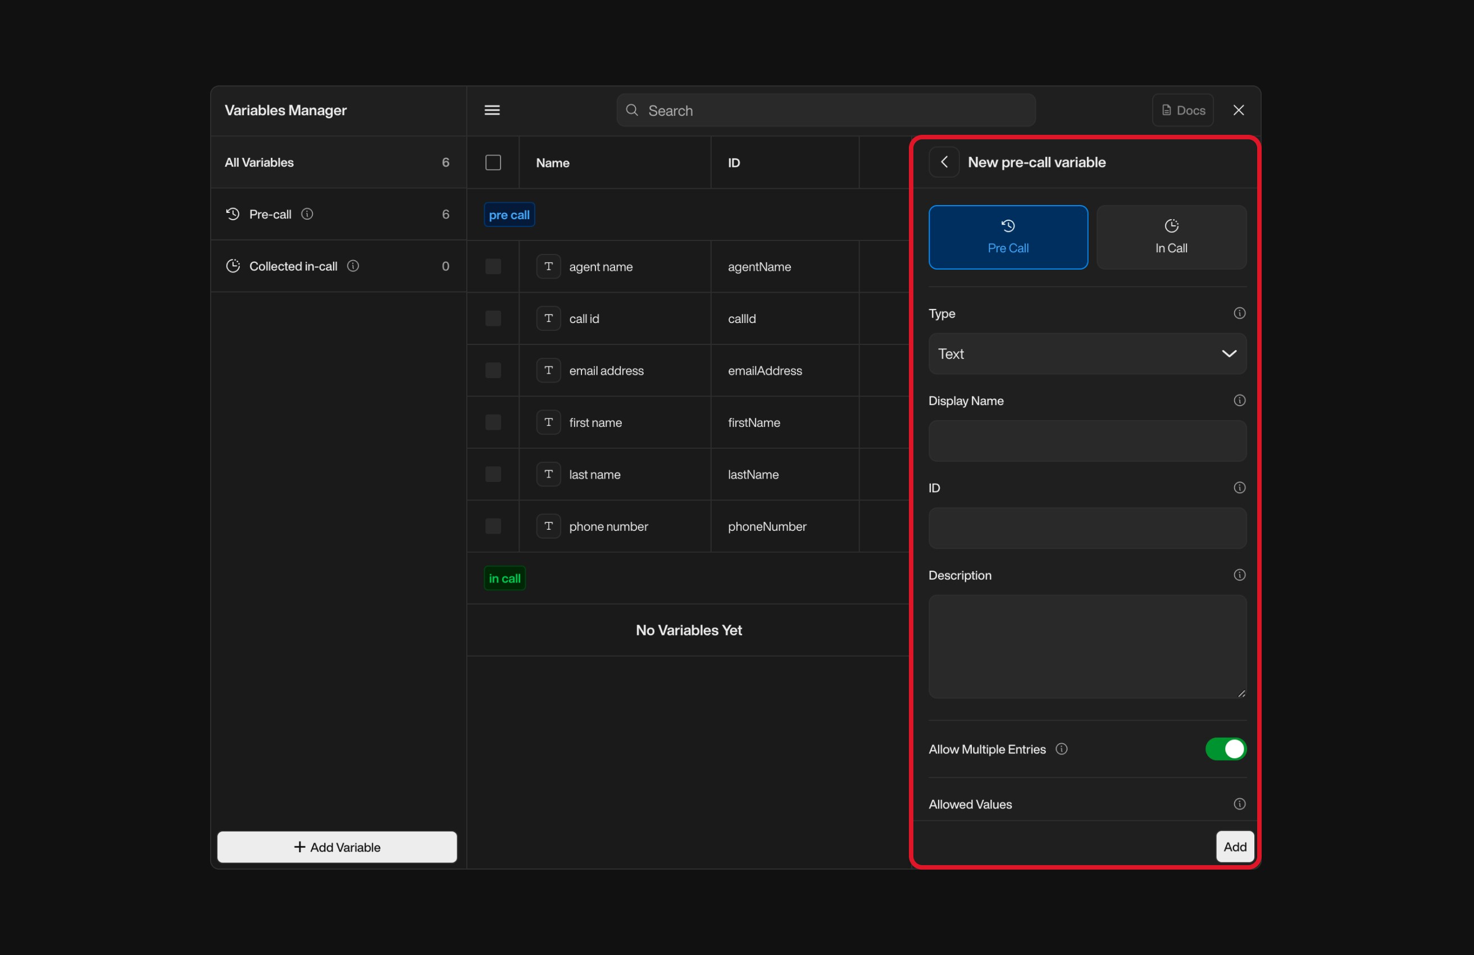Image resolution: width=1474 pixels, height=955 pixels.
Task: Select the In Call variable type
Action: [x=1171, y=237]
